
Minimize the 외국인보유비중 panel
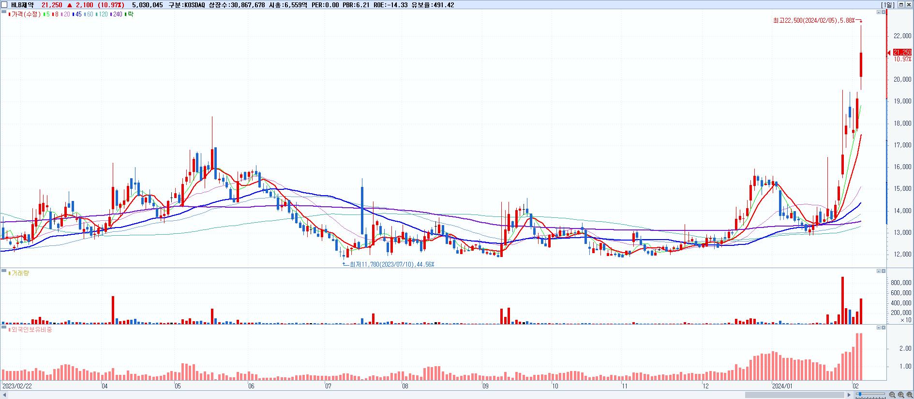point(878,328)
